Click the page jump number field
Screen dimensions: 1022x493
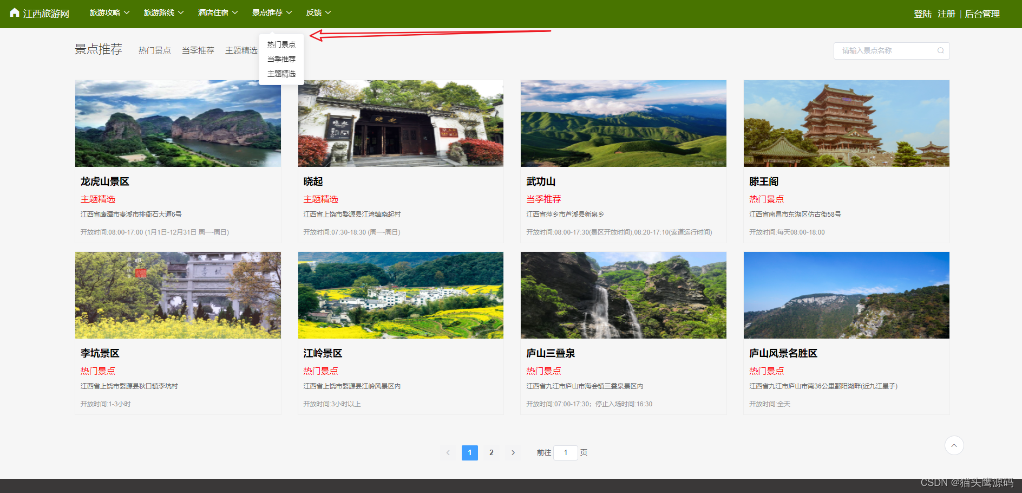click(566, 452)
